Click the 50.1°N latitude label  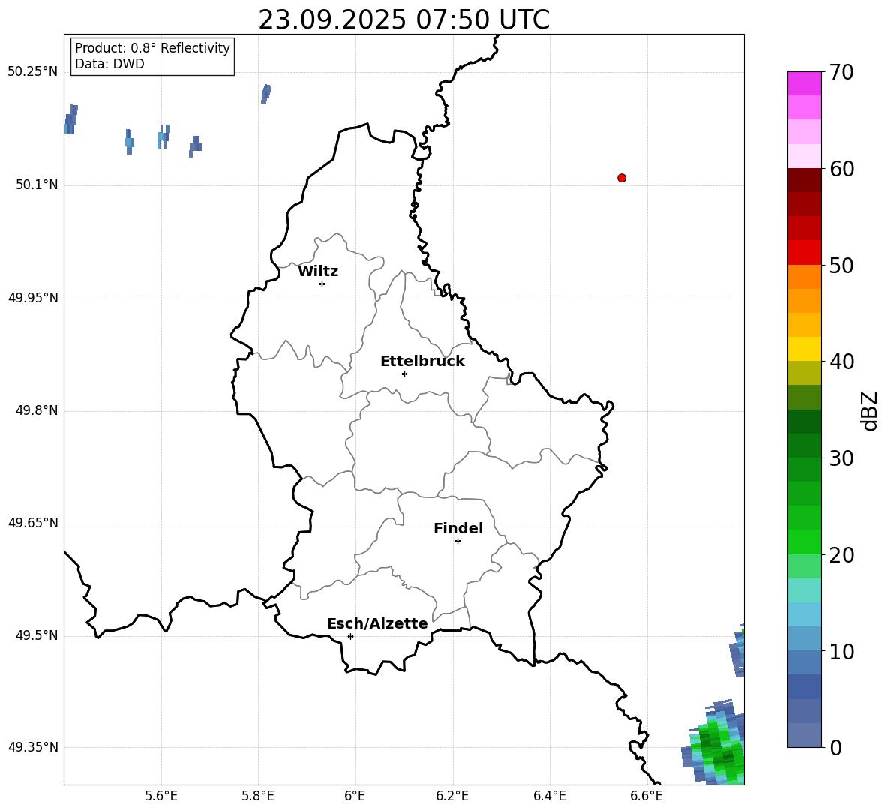(x=37, y=185)
